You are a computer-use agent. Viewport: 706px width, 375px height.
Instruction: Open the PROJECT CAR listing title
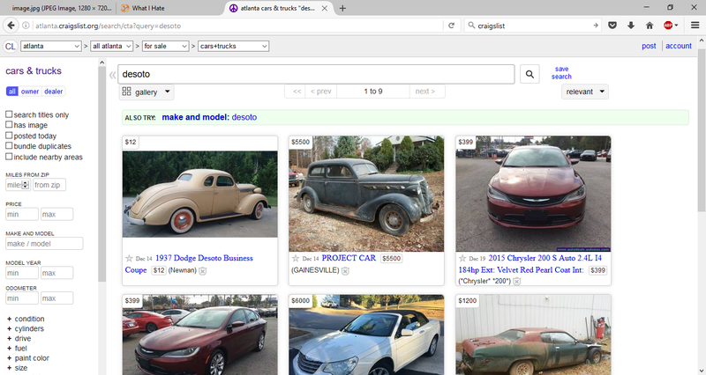point(349,258)
